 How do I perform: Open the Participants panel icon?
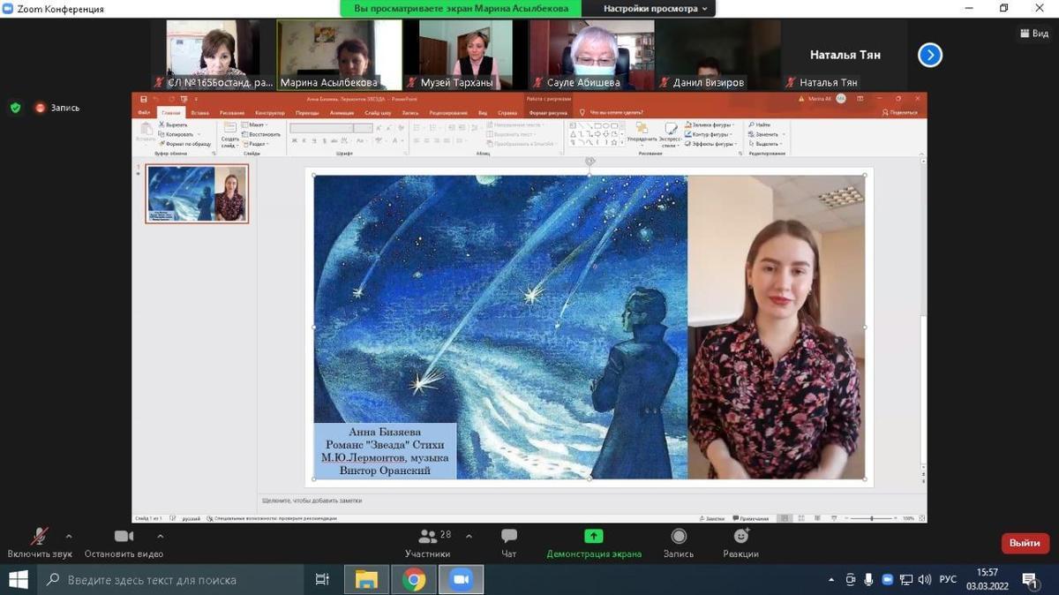428,537
